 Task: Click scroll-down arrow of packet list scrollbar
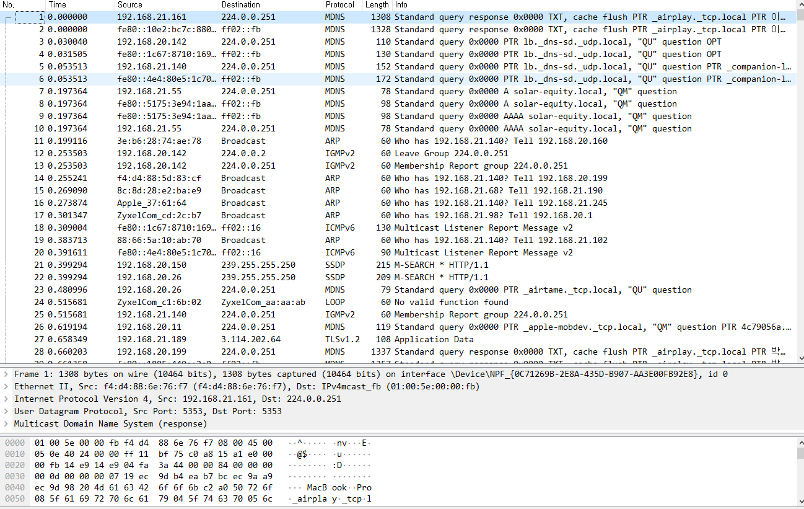pyautogui.click(x=800, y=358)
